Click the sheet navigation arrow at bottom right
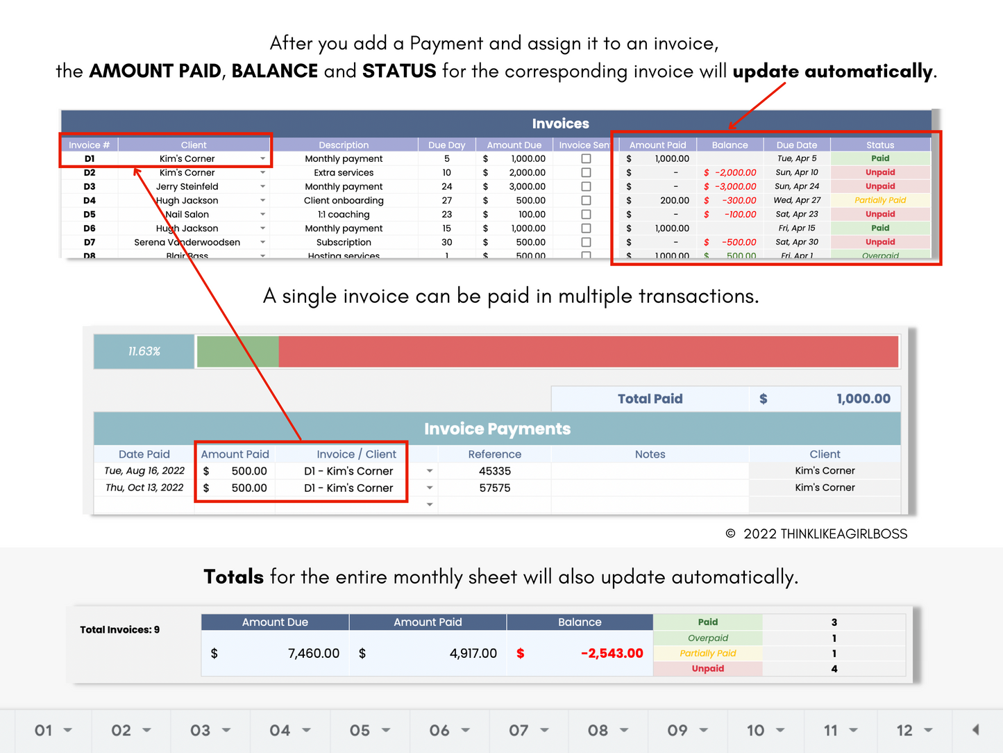The image size is (1003, 753). click(x=977, y=730)
